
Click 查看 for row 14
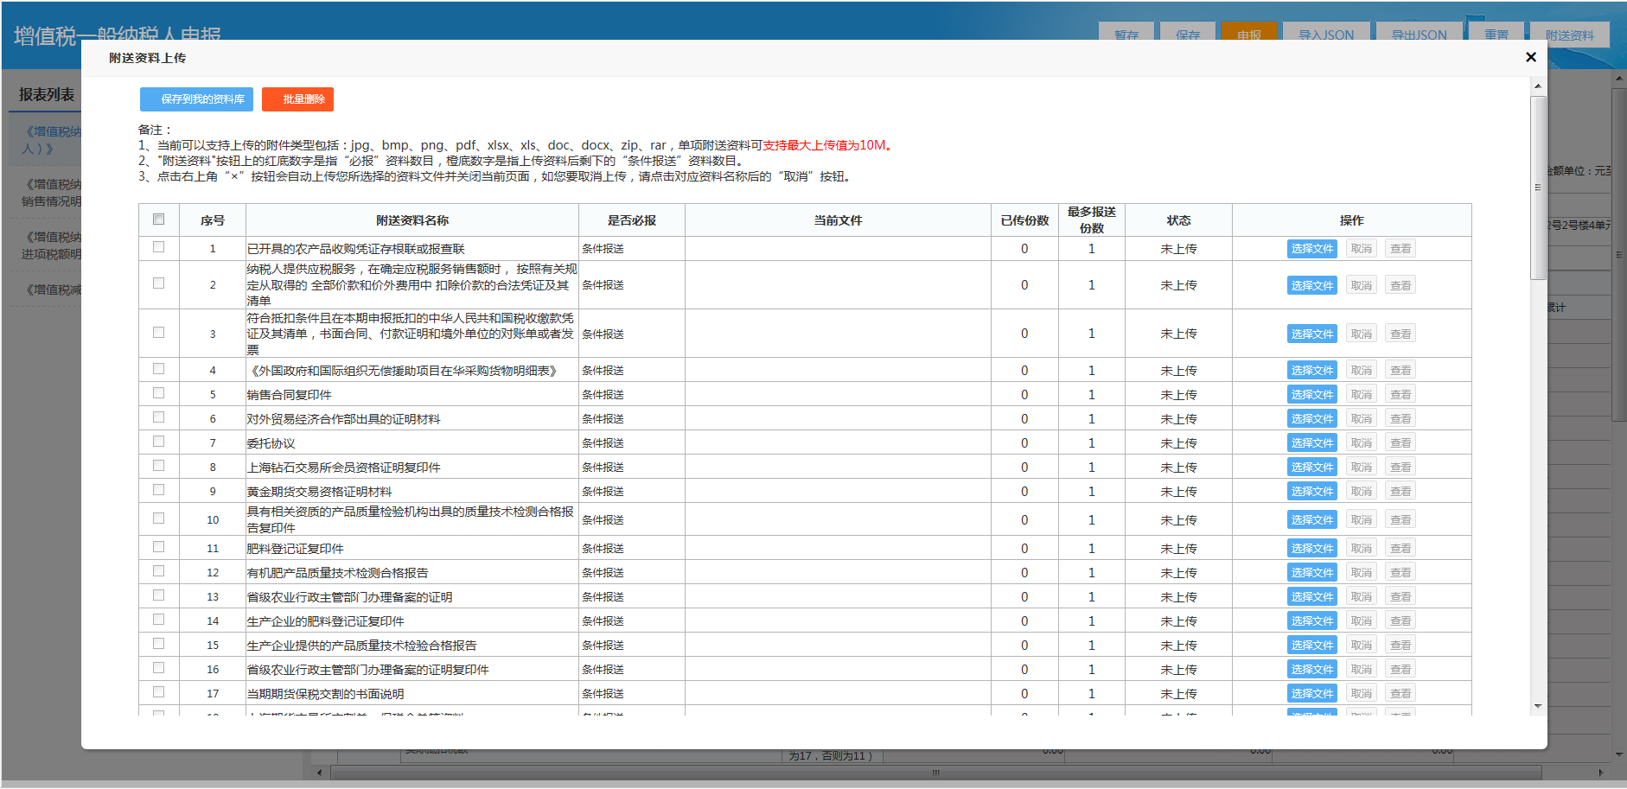click(x=1400, y=620)
